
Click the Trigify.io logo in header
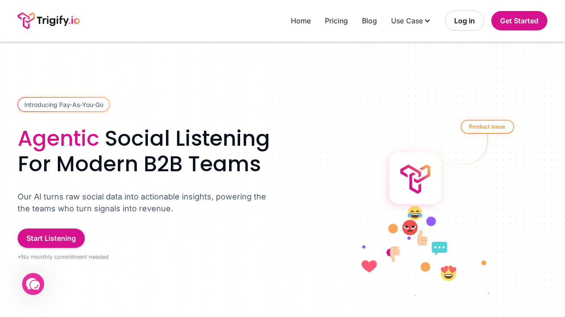coord(49,21)
